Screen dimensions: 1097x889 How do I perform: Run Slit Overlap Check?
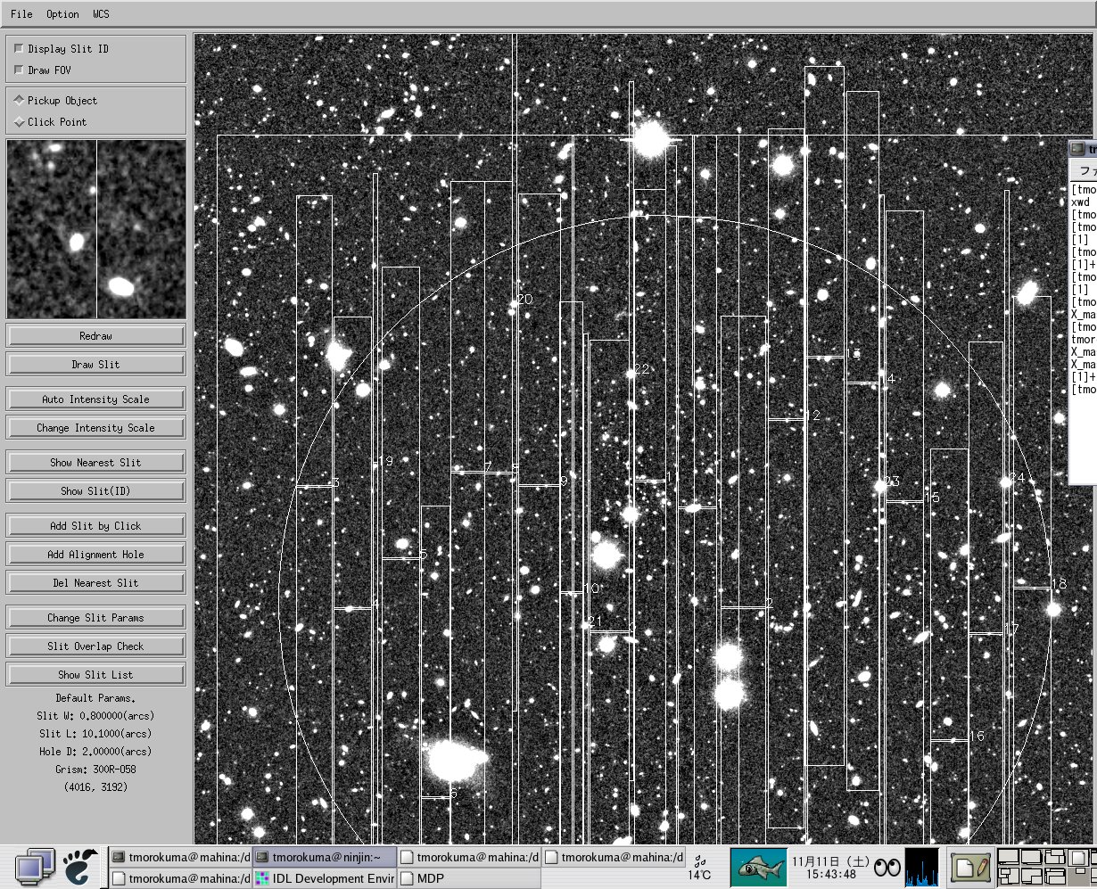95,646
